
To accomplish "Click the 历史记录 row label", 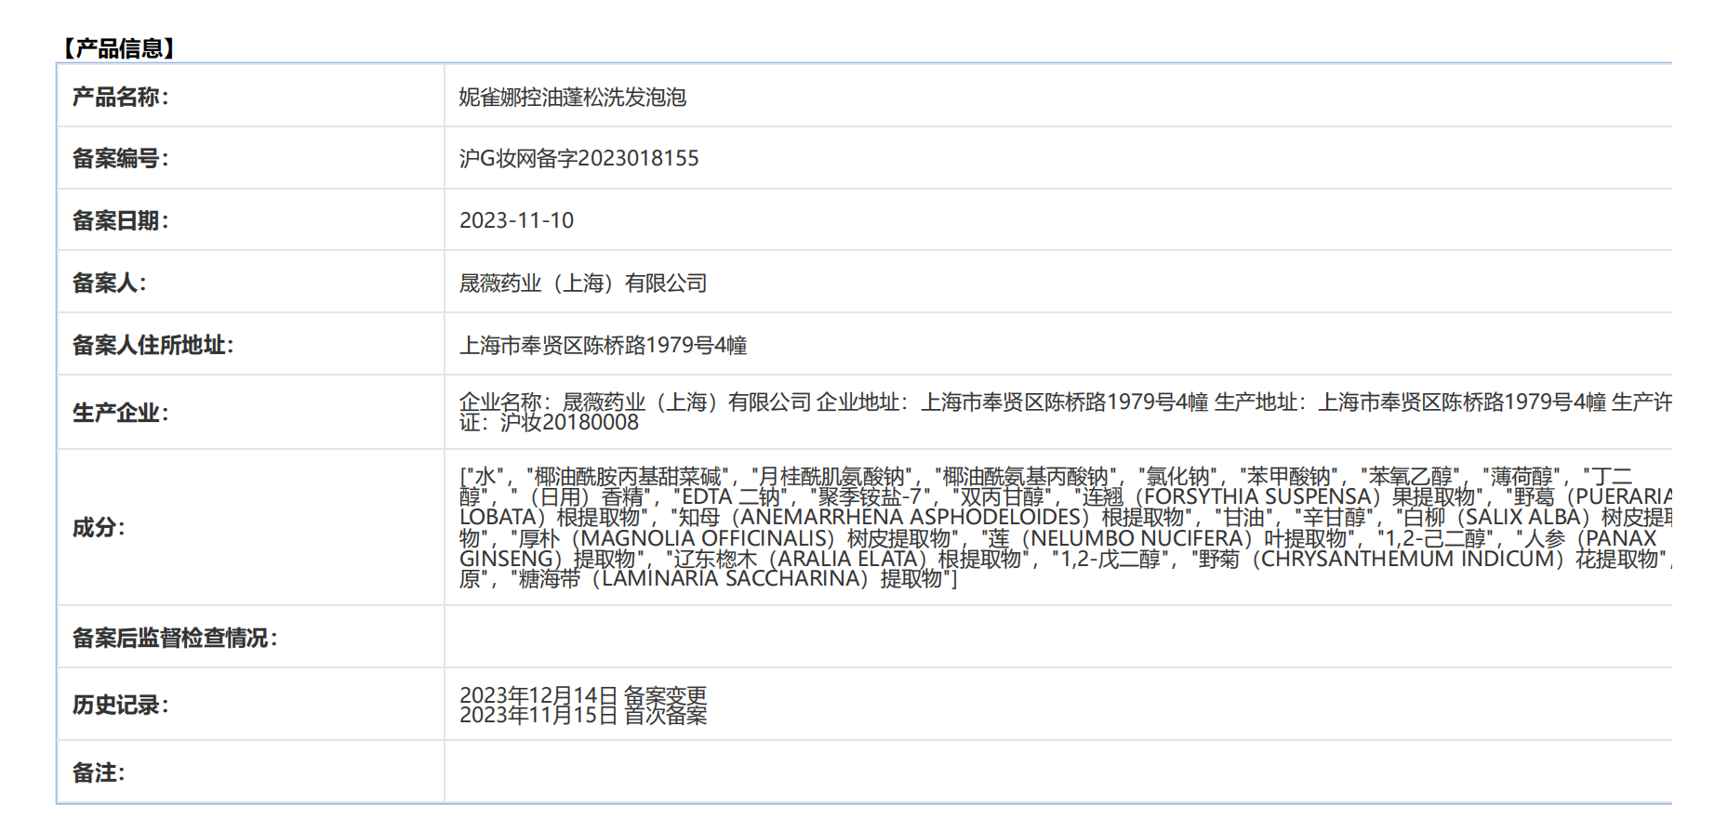I will [121, 705].
